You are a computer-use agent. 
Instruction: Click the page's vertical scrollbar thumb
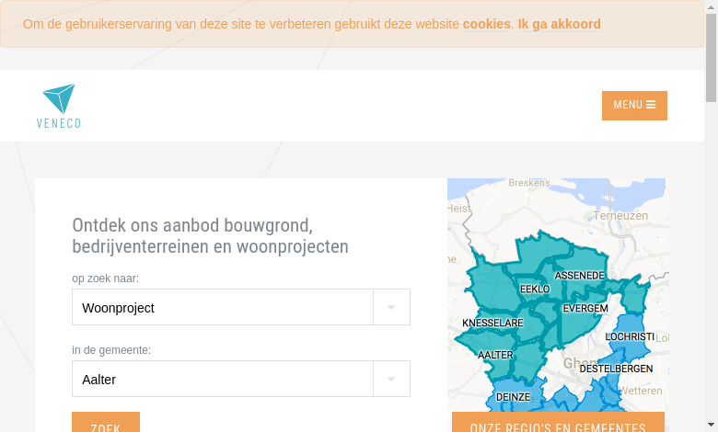[711, 58]
